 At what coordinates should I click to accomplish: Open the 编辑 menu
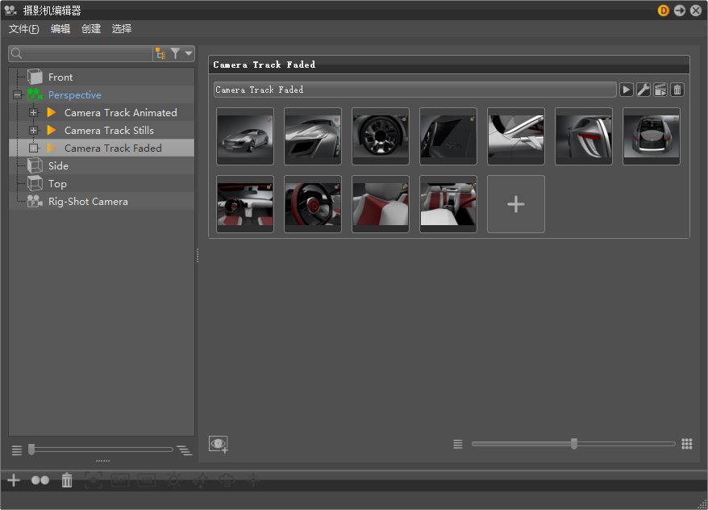(60, 29)
